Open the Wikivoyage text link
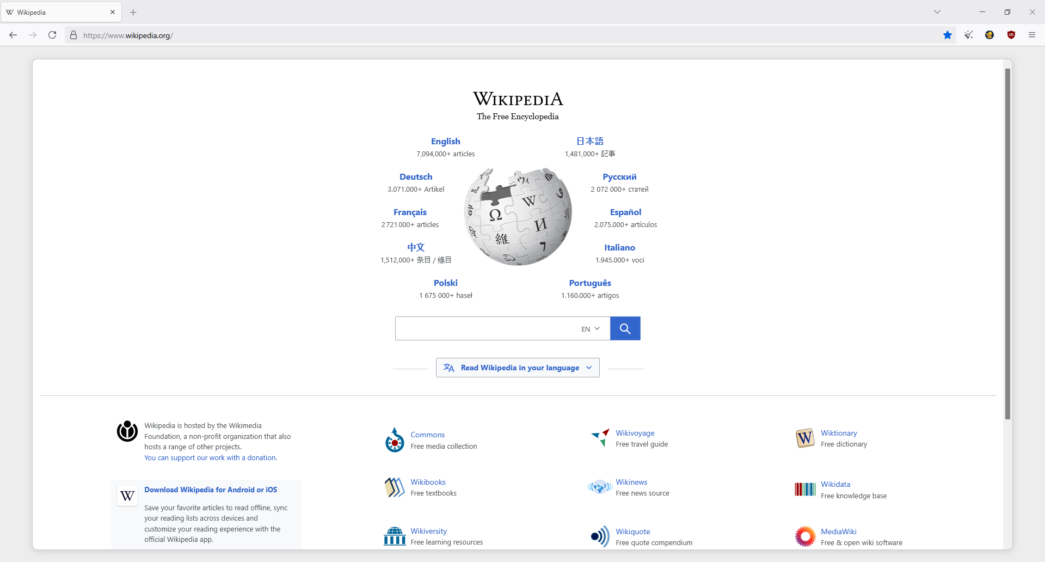 (x=635, y=433)
